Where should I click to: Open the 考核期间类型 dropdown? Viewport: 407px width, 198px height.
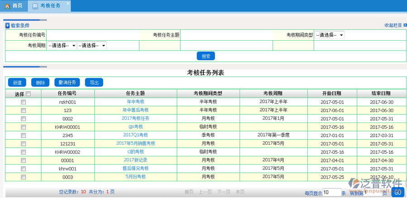click(x=329, y=35)
